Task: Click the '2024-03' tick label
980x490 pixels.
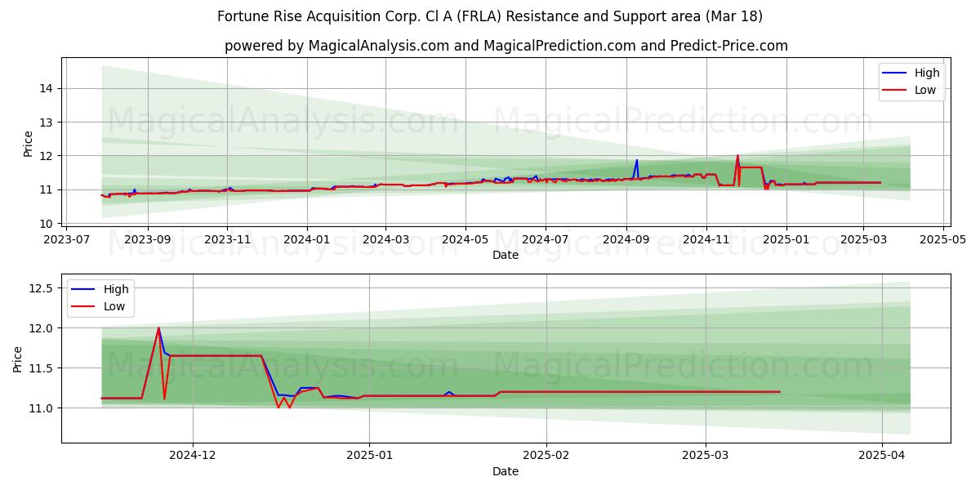Action: pos(385,240)
